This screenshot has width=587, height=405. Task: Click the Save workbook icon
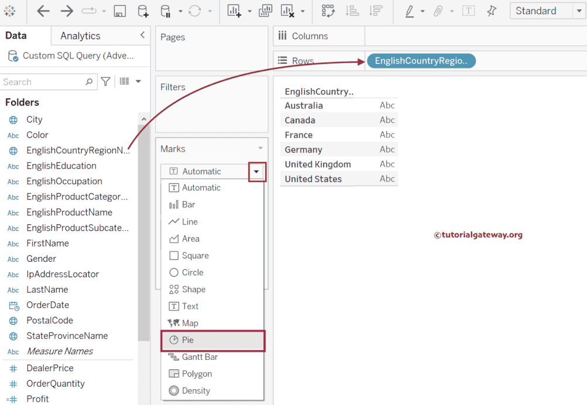120,11
